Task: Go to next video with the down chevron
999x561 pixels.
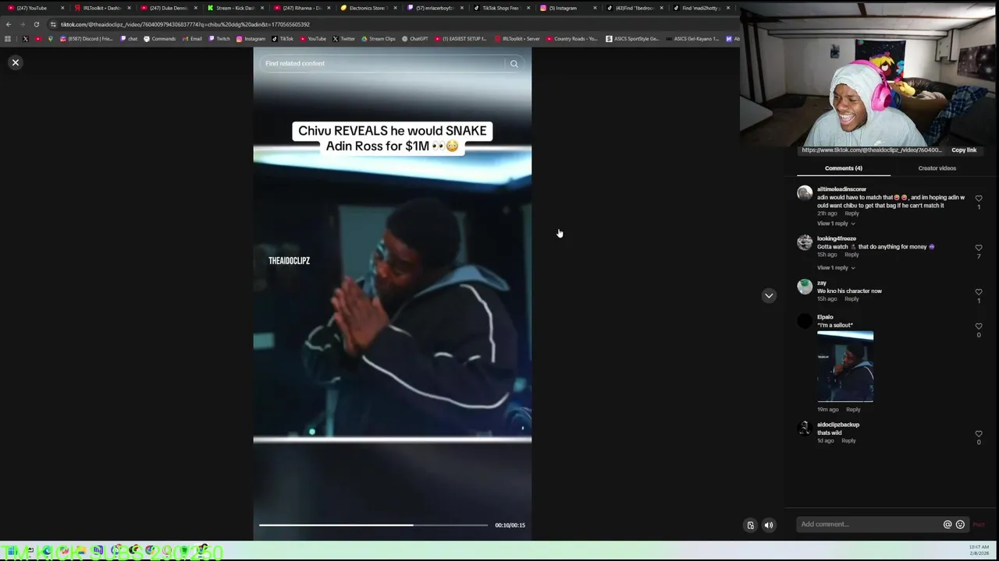Action: click(769, 295)
